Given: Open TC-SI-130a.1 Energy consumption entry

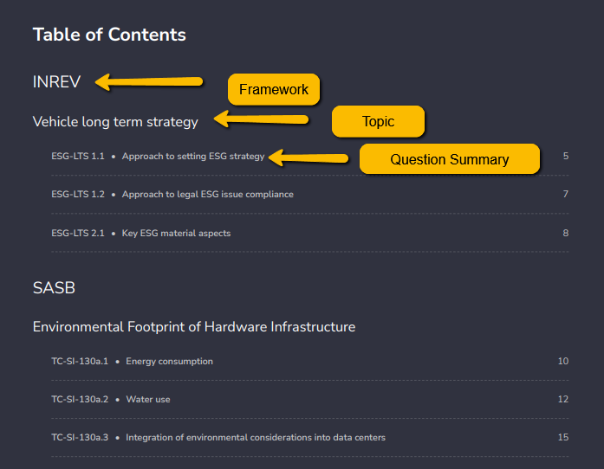Looking at the screenshot, I should pos(132,362).
